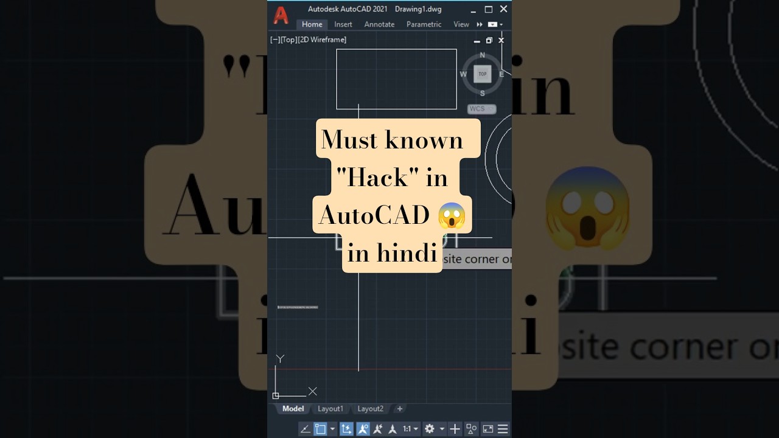Open the View ribbon tab
Viewport: 779px width, 438px height.
461,24
